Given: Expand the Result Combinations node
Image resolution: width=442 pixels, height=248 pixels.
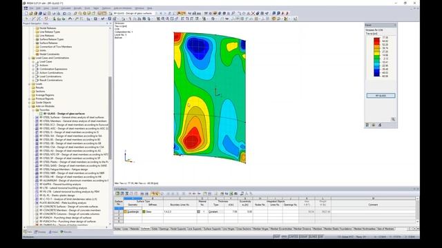Looking at the screenshot, I should coord(33,80).
